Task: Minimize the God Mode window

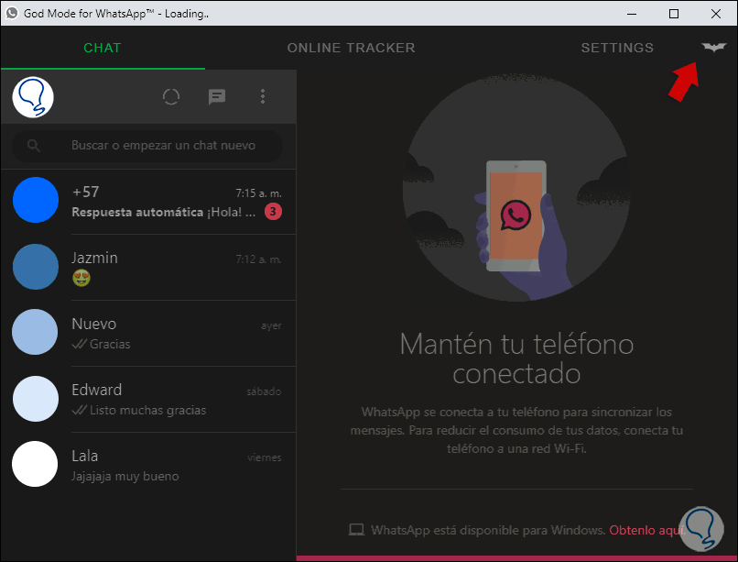Action: pyautogui.click(x=632, y=14)
